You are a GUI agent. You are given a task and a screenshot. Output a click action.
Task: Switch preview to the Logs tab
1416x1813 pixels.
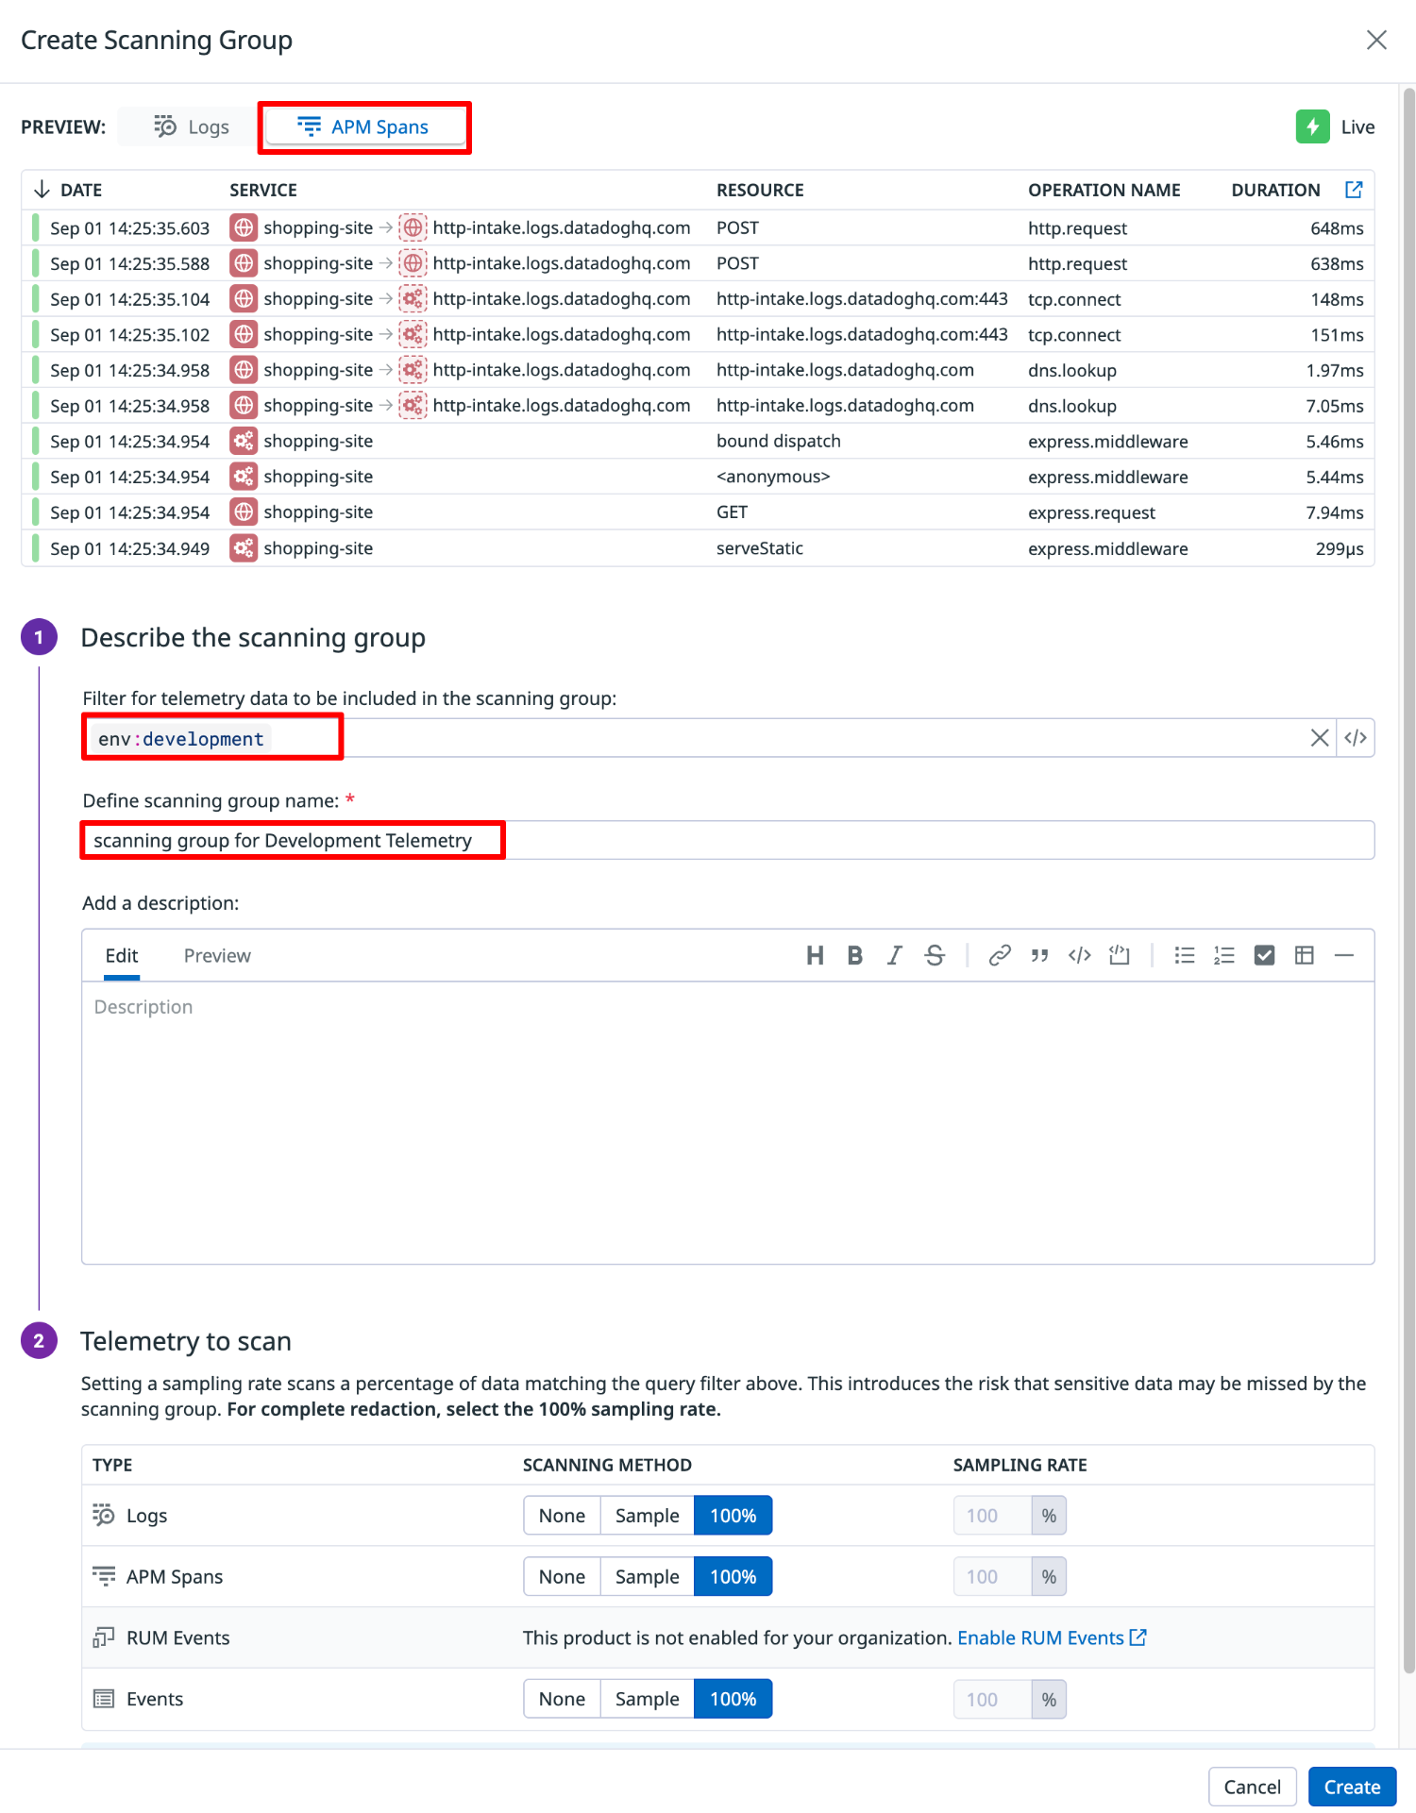pyautogui.click(x=191, y=126)
